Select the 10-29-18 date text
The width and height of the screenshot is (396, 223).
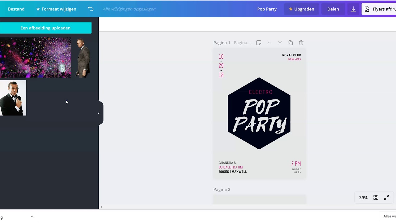[x=221, y=66]
